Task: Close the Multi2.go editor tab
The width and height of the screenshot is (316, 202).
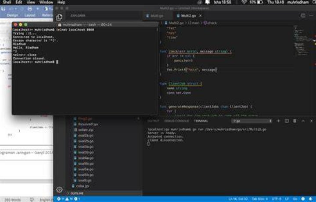Action: point(201,16)
